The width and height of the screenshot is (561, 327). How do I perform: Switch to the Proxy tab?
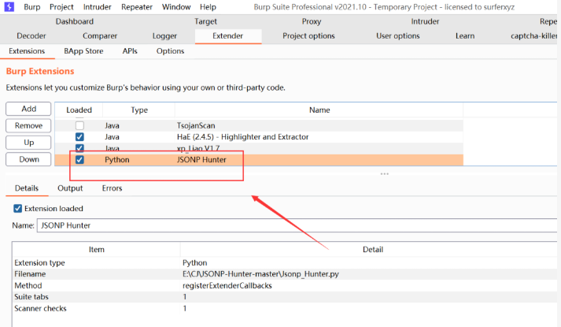click(312, 21)
